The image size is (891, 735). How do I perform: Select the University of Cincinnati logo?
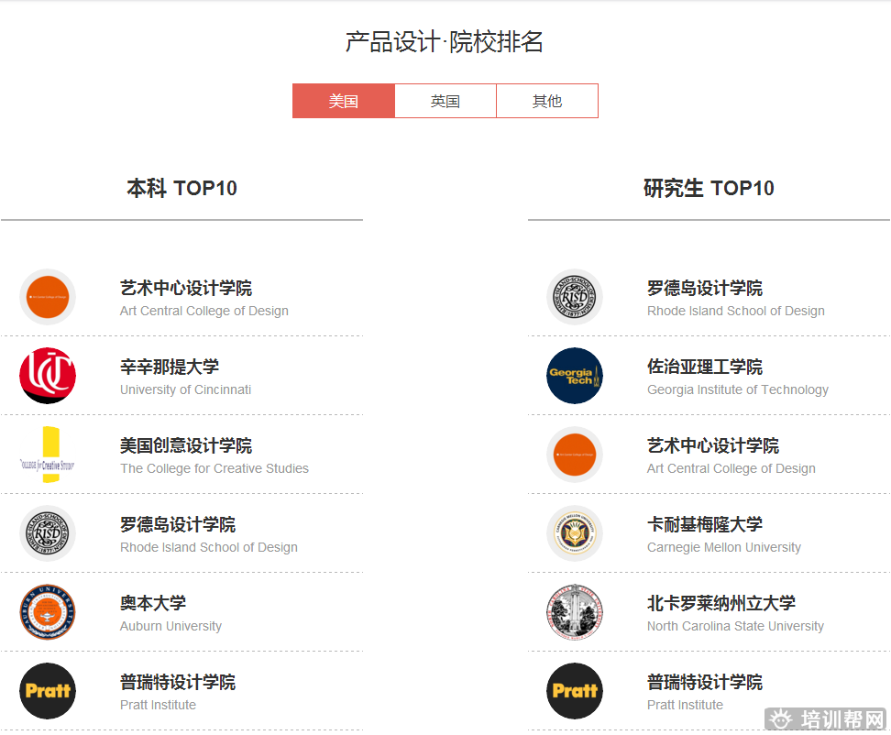click(48, 377)
